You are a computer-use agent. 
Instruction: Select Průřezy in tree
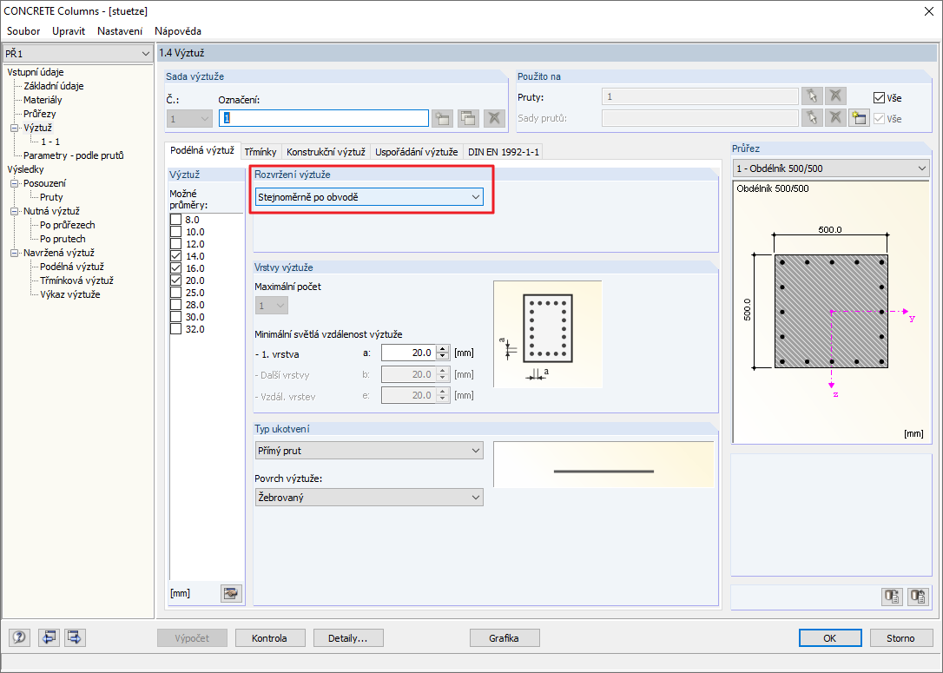pos(40,114)
